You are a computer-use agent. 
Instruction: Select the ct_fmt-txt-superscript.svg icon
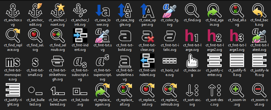pos(102,61)
